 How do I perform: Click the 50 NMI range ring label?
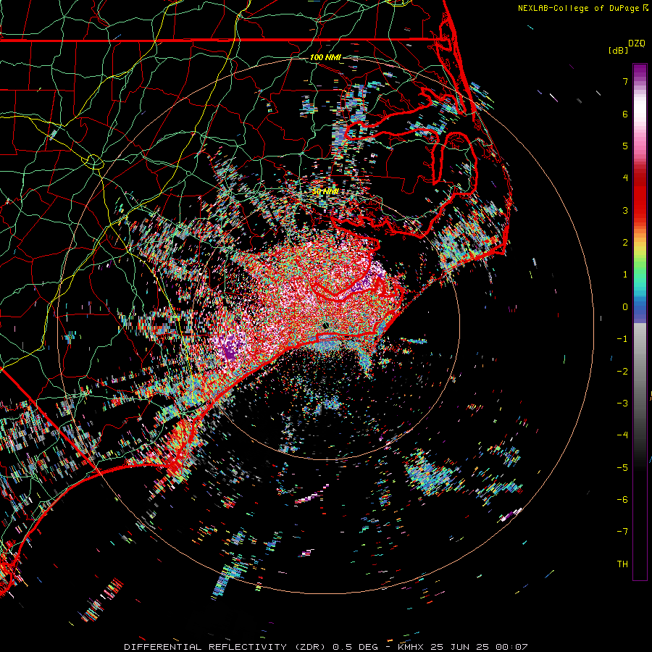pyautogui.click(x=325, y=192)
